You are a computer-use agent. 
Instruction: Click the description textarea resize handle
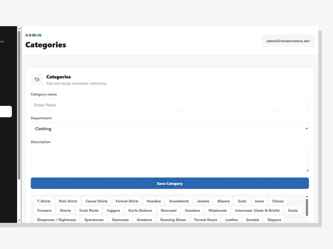click(307, 170)
